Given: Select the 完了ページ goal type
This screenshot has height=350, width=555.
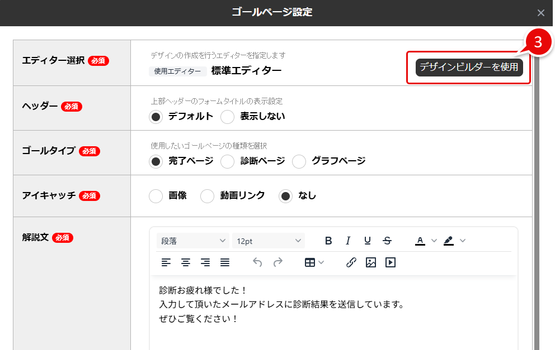Looking at the screenshot, I should pos(156,161).
